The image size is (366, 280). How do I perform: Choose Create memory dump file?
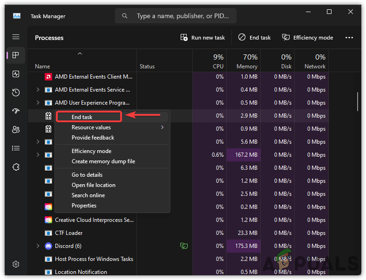pos(112,161)
